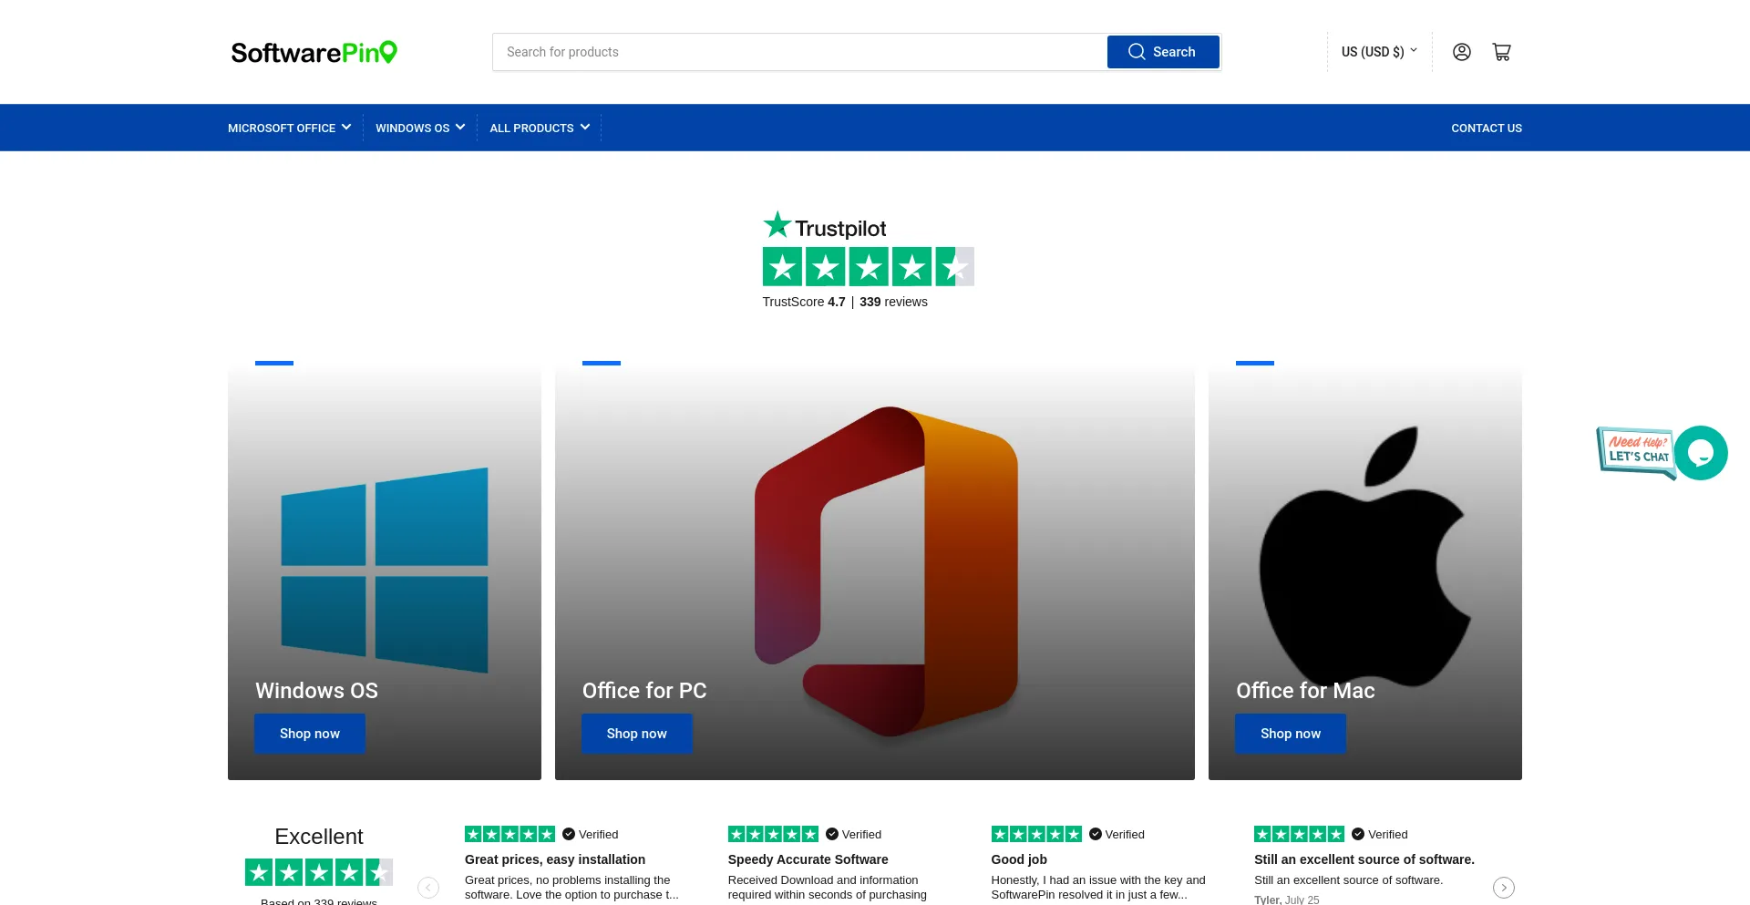The height and width of the screenshot is (905, 1750).
Task: Click Verified badge on 'Great prices' review
Action: [x=591, y=834]
